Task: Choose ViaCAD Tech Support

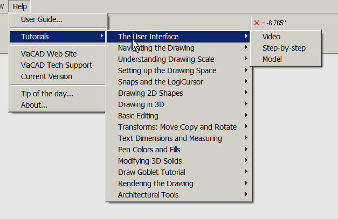Action: click(x=56, y=65)
